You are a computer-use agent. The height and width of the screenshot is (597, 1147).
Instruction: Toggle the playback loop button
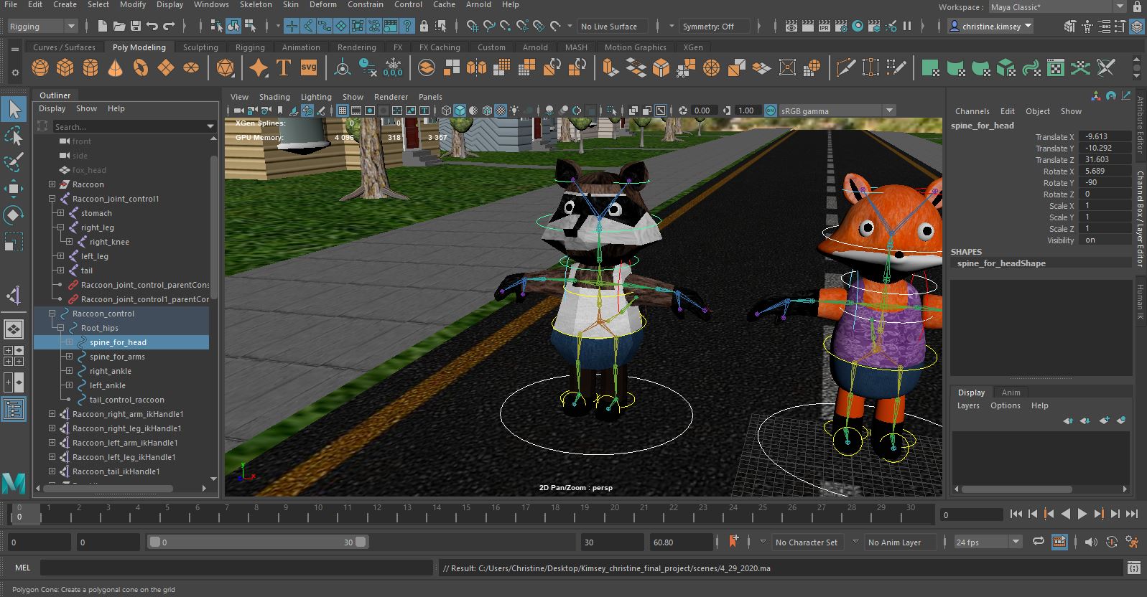click(1038, 542)
